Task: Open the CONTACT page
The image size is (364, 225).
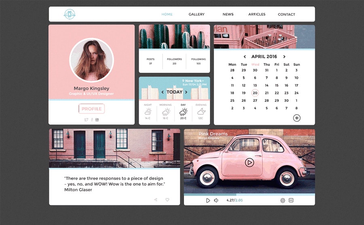Action: coord(286,15)
